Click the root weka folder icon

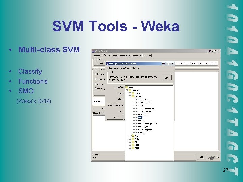(x=127, y=87)
